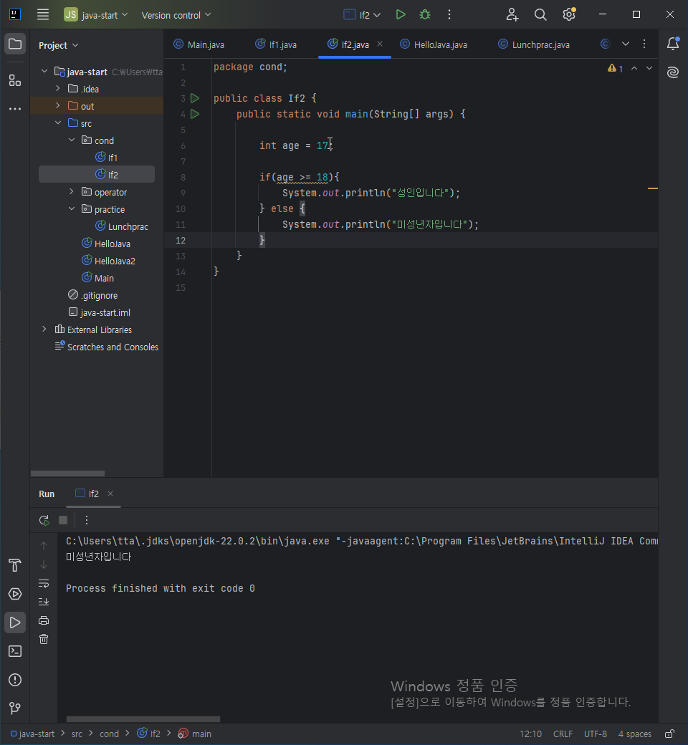Run class If2 from line 3 gutter

195,98
